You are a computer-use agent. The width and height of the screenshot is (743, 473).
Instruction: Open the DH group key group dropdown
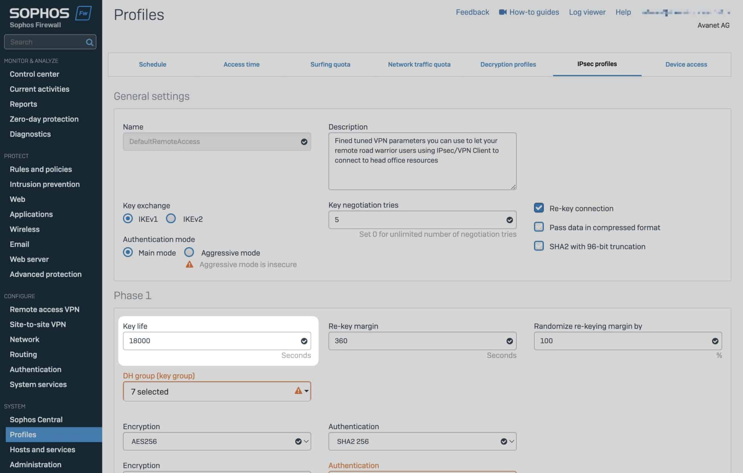tap(306, 391)
